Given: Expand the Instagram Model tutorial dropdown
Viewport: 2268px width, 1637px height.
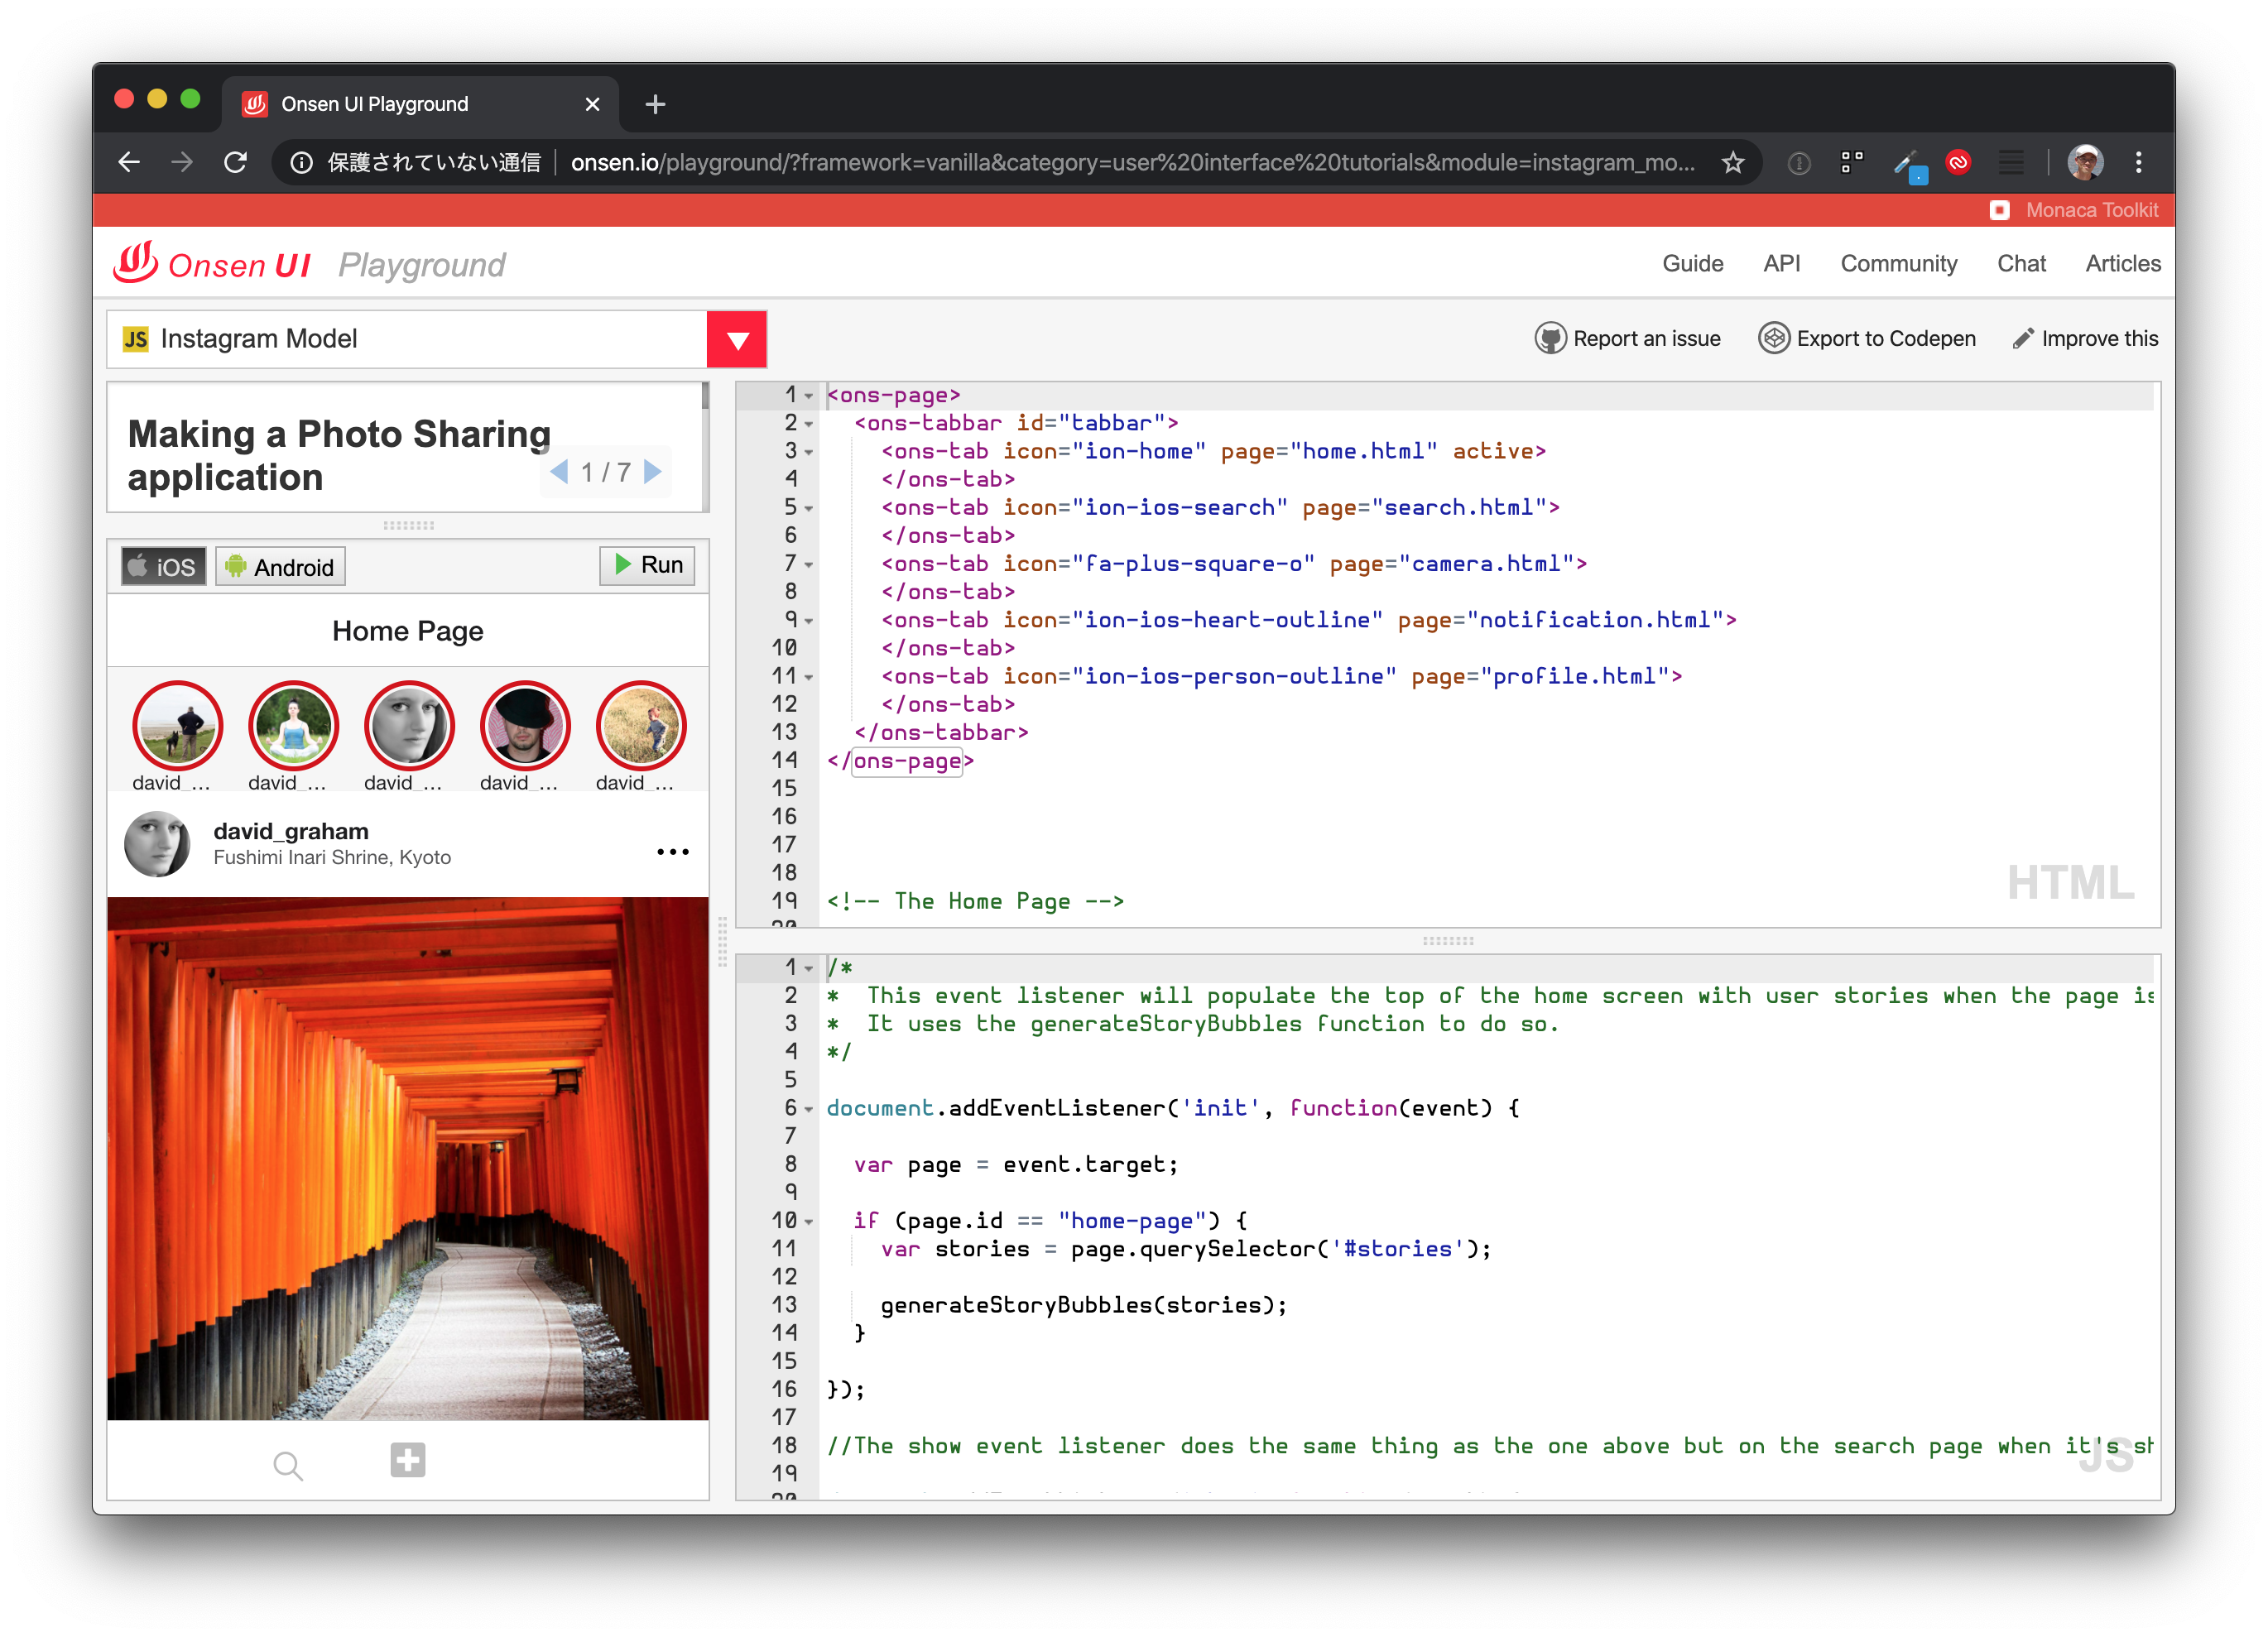Looking at the screenshot, I should 737,340.
